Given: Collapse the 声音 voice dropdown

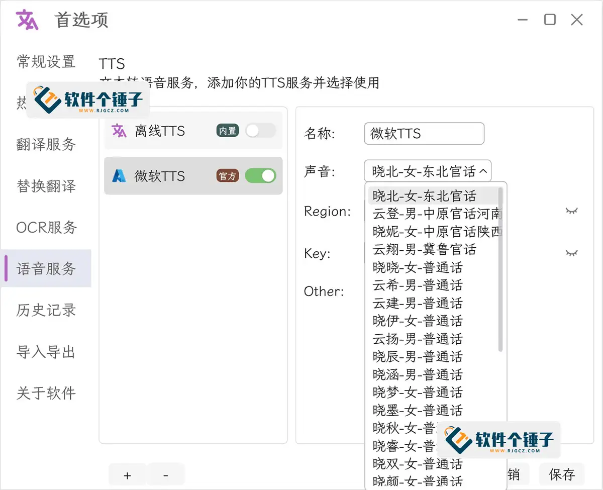Looking at the screenshot, I should [x=428, y=171].
